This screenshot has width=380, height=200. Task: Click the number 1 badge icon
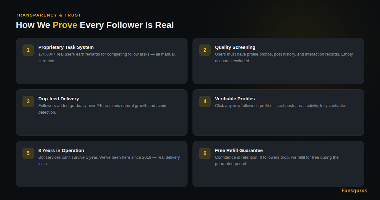28,50
